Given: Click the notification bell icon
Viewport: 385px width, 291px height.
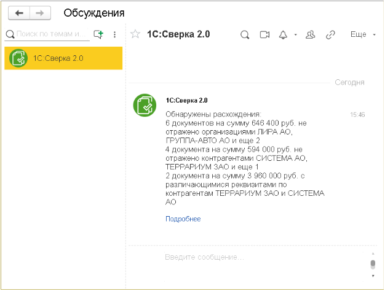Looking at the screenshot, I should [x=283, y=35].
